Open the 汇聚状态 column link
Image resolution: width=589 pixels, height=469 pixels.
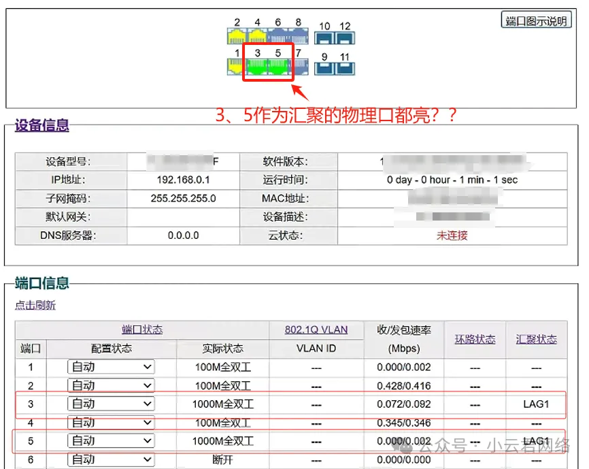click(536, 339)
